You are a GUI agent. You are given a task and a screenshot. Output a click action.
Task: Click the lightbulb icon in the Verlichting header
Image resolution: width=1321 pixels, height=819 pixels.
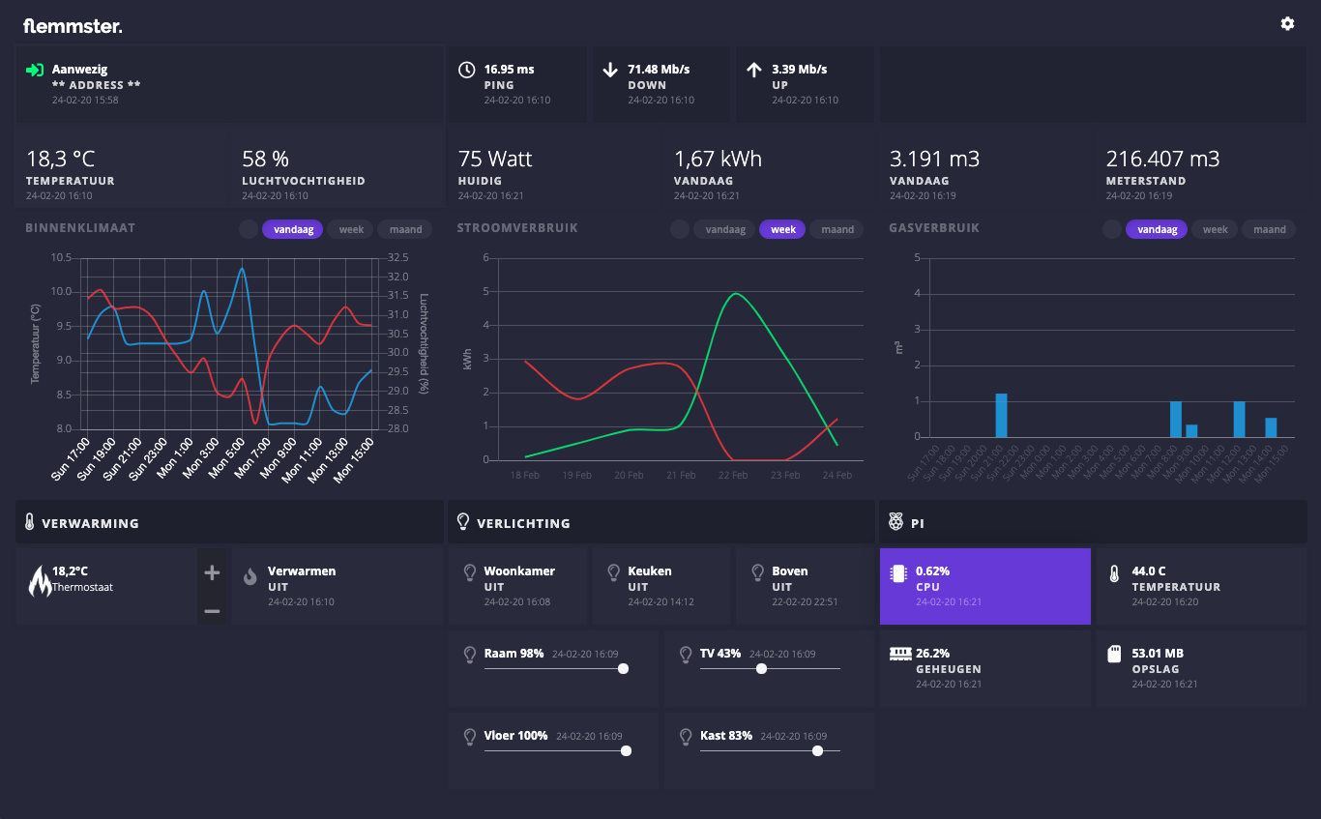tap(462, 522)
